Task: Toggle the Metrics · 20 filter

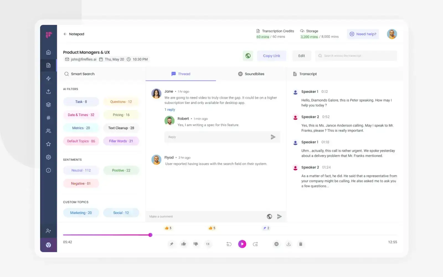Action: coord(81,128)
